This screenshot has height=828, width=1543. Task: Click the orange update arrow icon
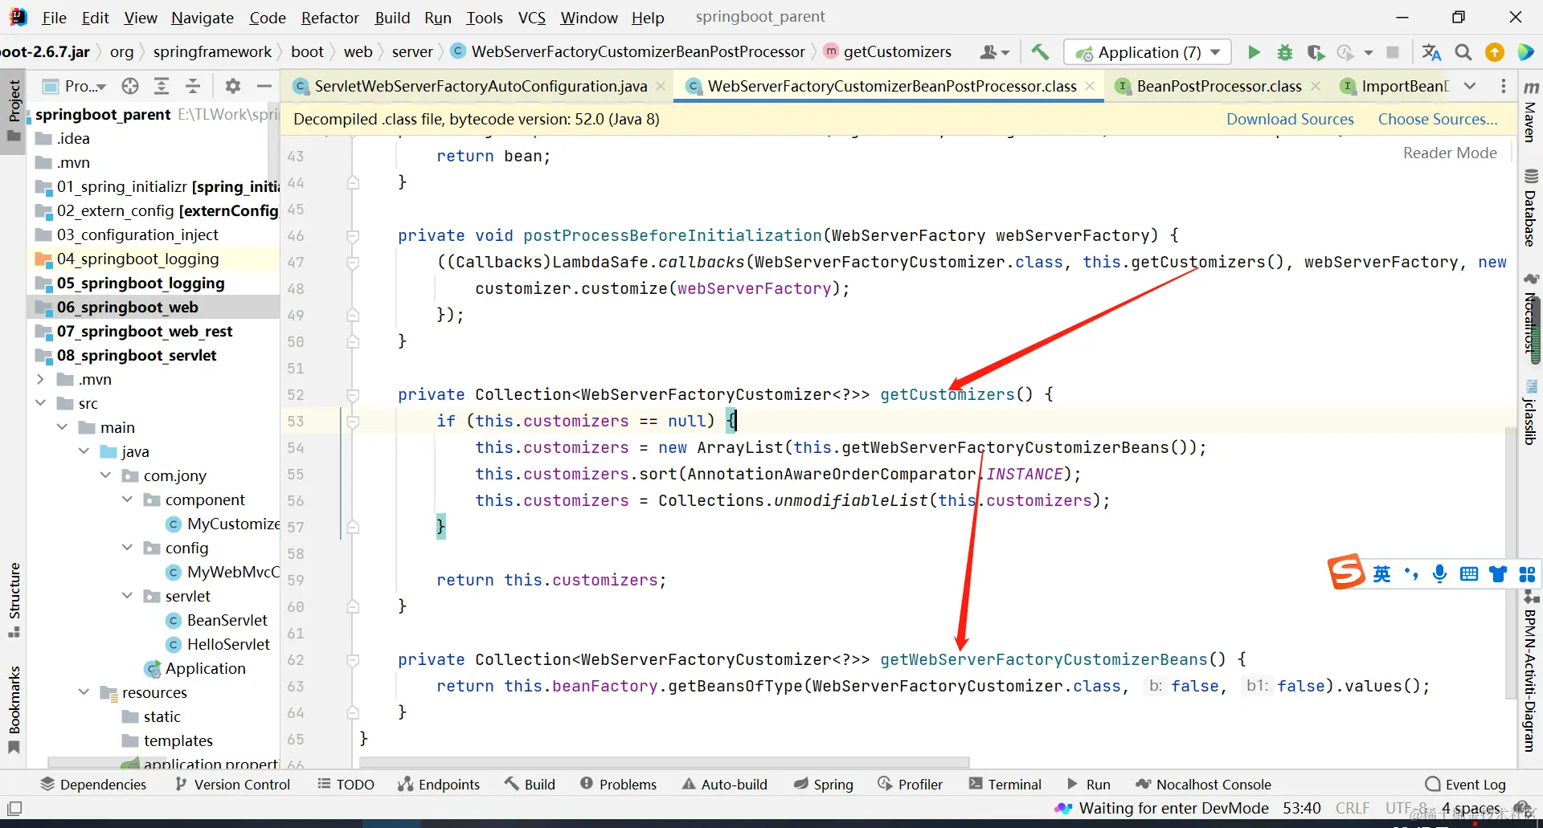coord(1495,52)
